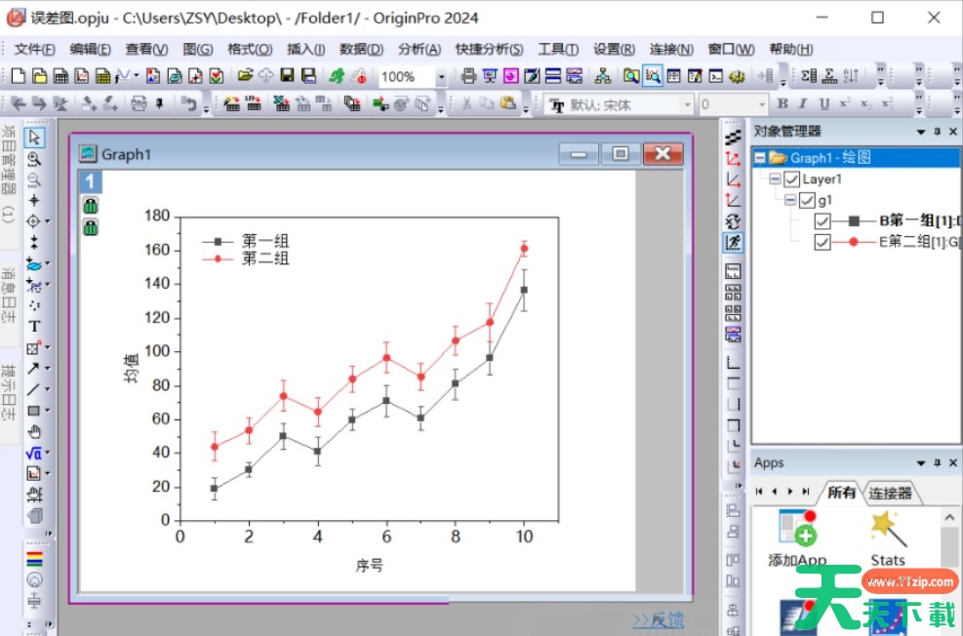Click the Save Project floppy icon
The width and height of the screenshot is (963, 636).
click(x=287, y=76)
